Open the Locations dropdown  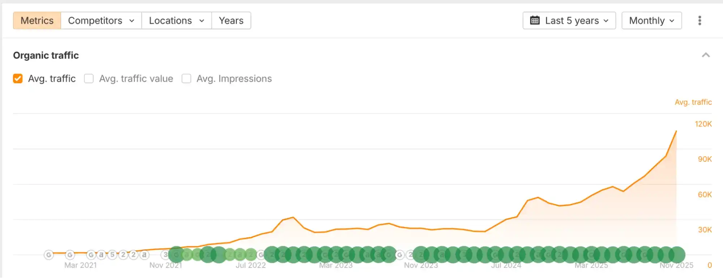click(176, 21)
